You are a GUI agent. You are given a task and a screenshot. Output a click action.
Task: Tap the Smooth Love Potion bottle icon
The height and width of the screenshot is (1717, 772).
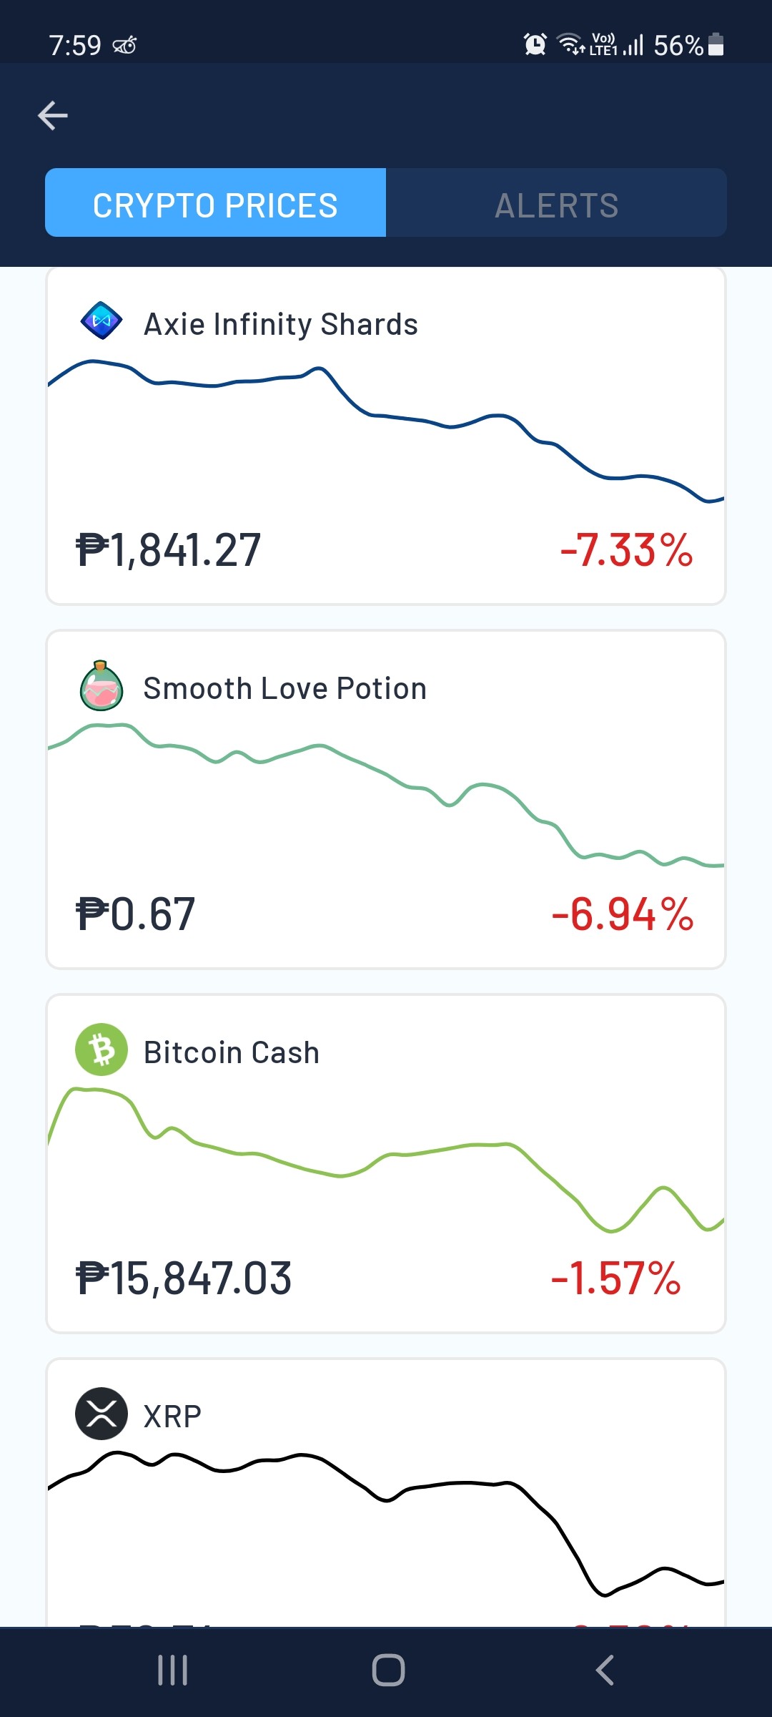(x=102, y=685)
